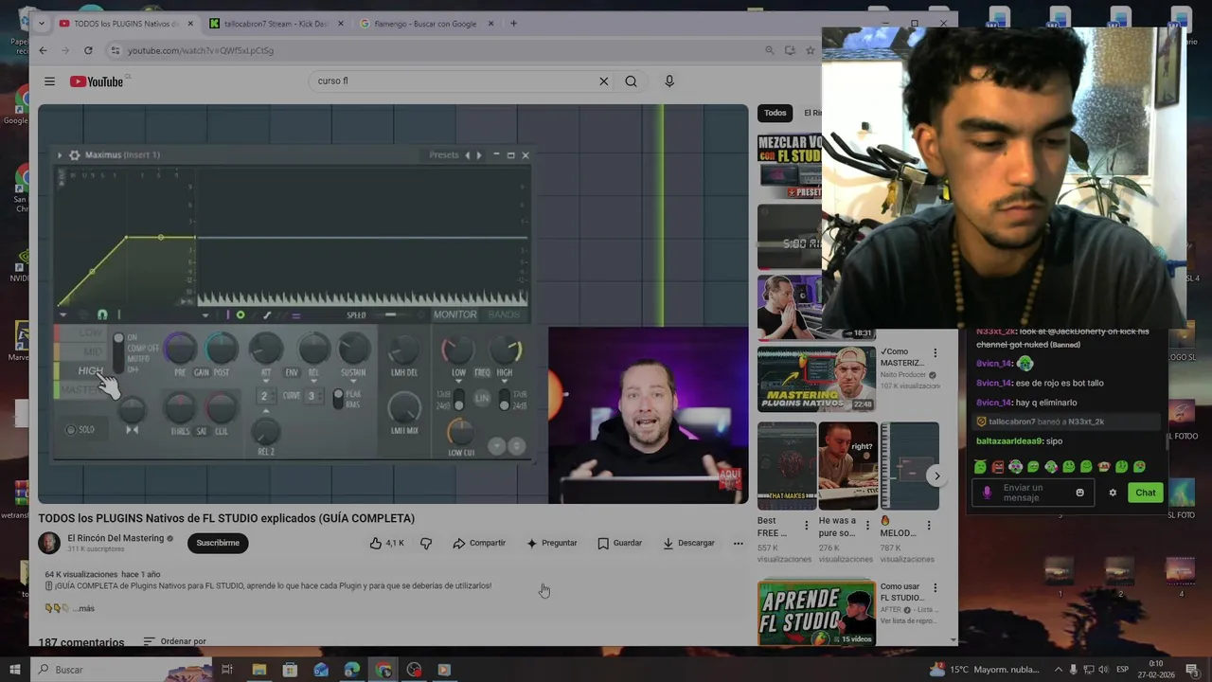This screenshot has height=682, width=1212.
Task: Open Chrome's tab search dropdown
Action: tap(43, 24)
